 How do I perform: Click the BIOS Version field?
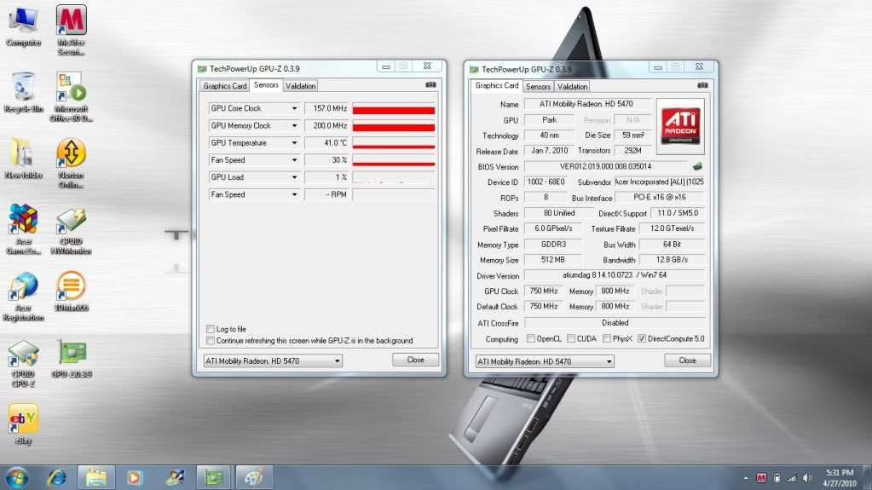point(605,166)
